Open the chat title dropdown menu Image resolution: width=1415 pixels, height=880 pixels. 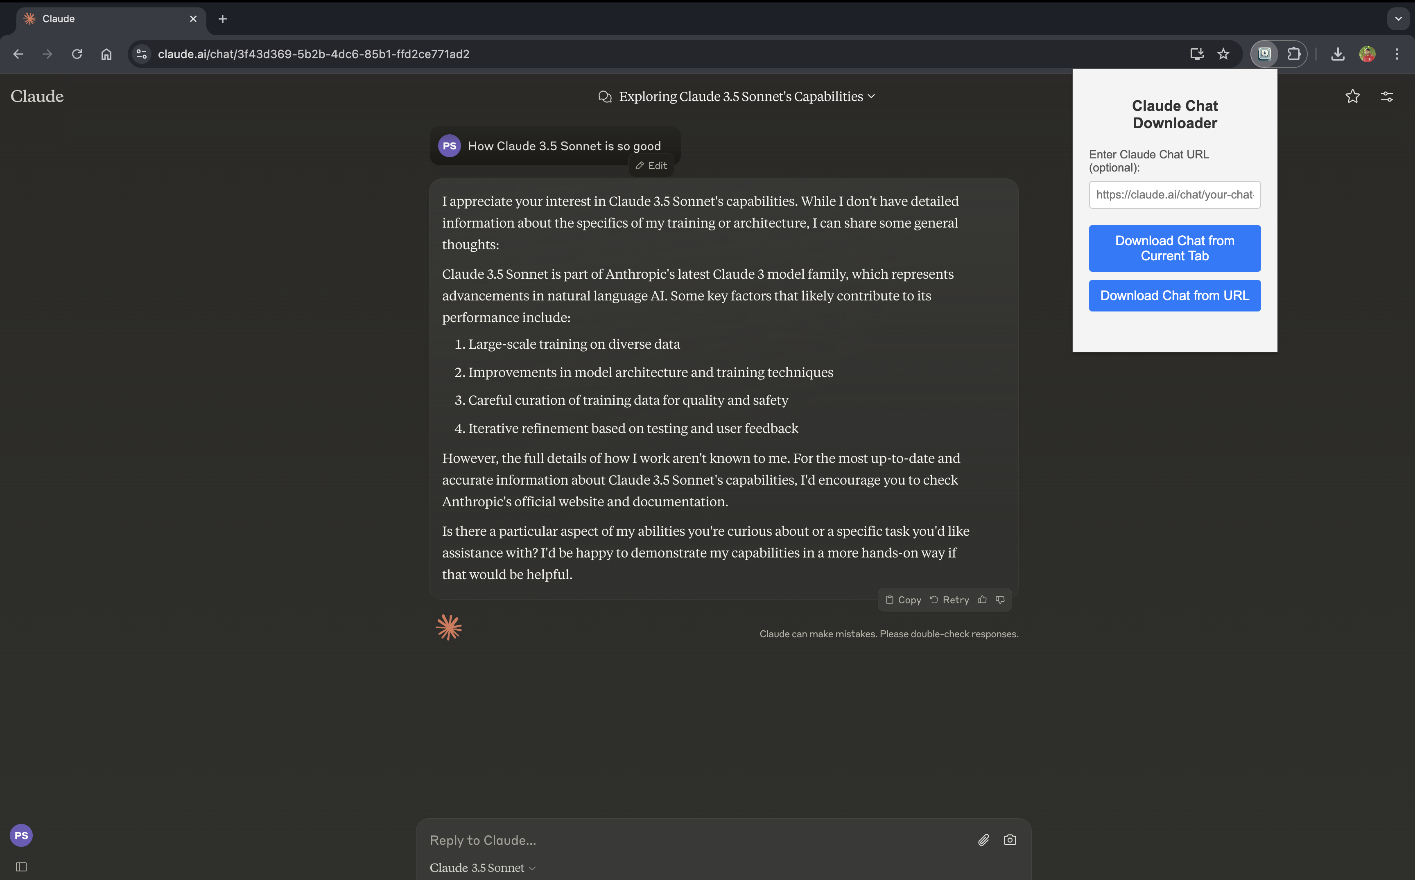747,97
